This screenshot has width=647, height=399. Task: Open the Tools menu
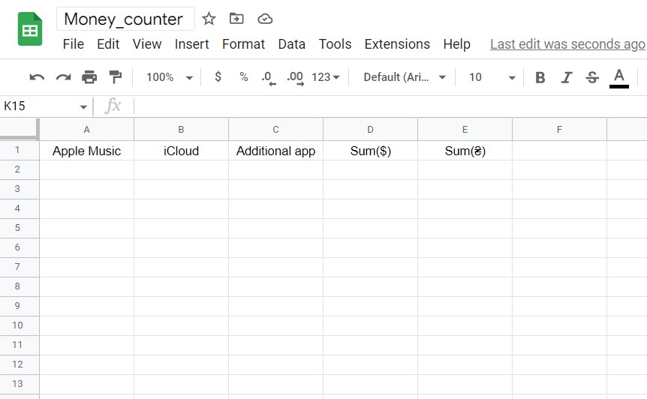pos(335,44)
